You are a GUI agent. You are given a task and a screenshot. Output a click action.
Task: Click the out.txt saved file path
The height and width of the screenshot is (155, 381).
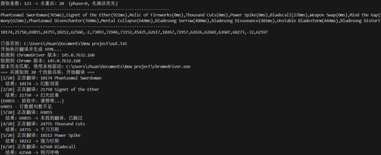click(76, 44)
